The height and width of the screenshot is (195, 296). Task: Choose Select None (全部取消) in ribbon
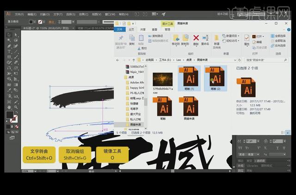279,41
